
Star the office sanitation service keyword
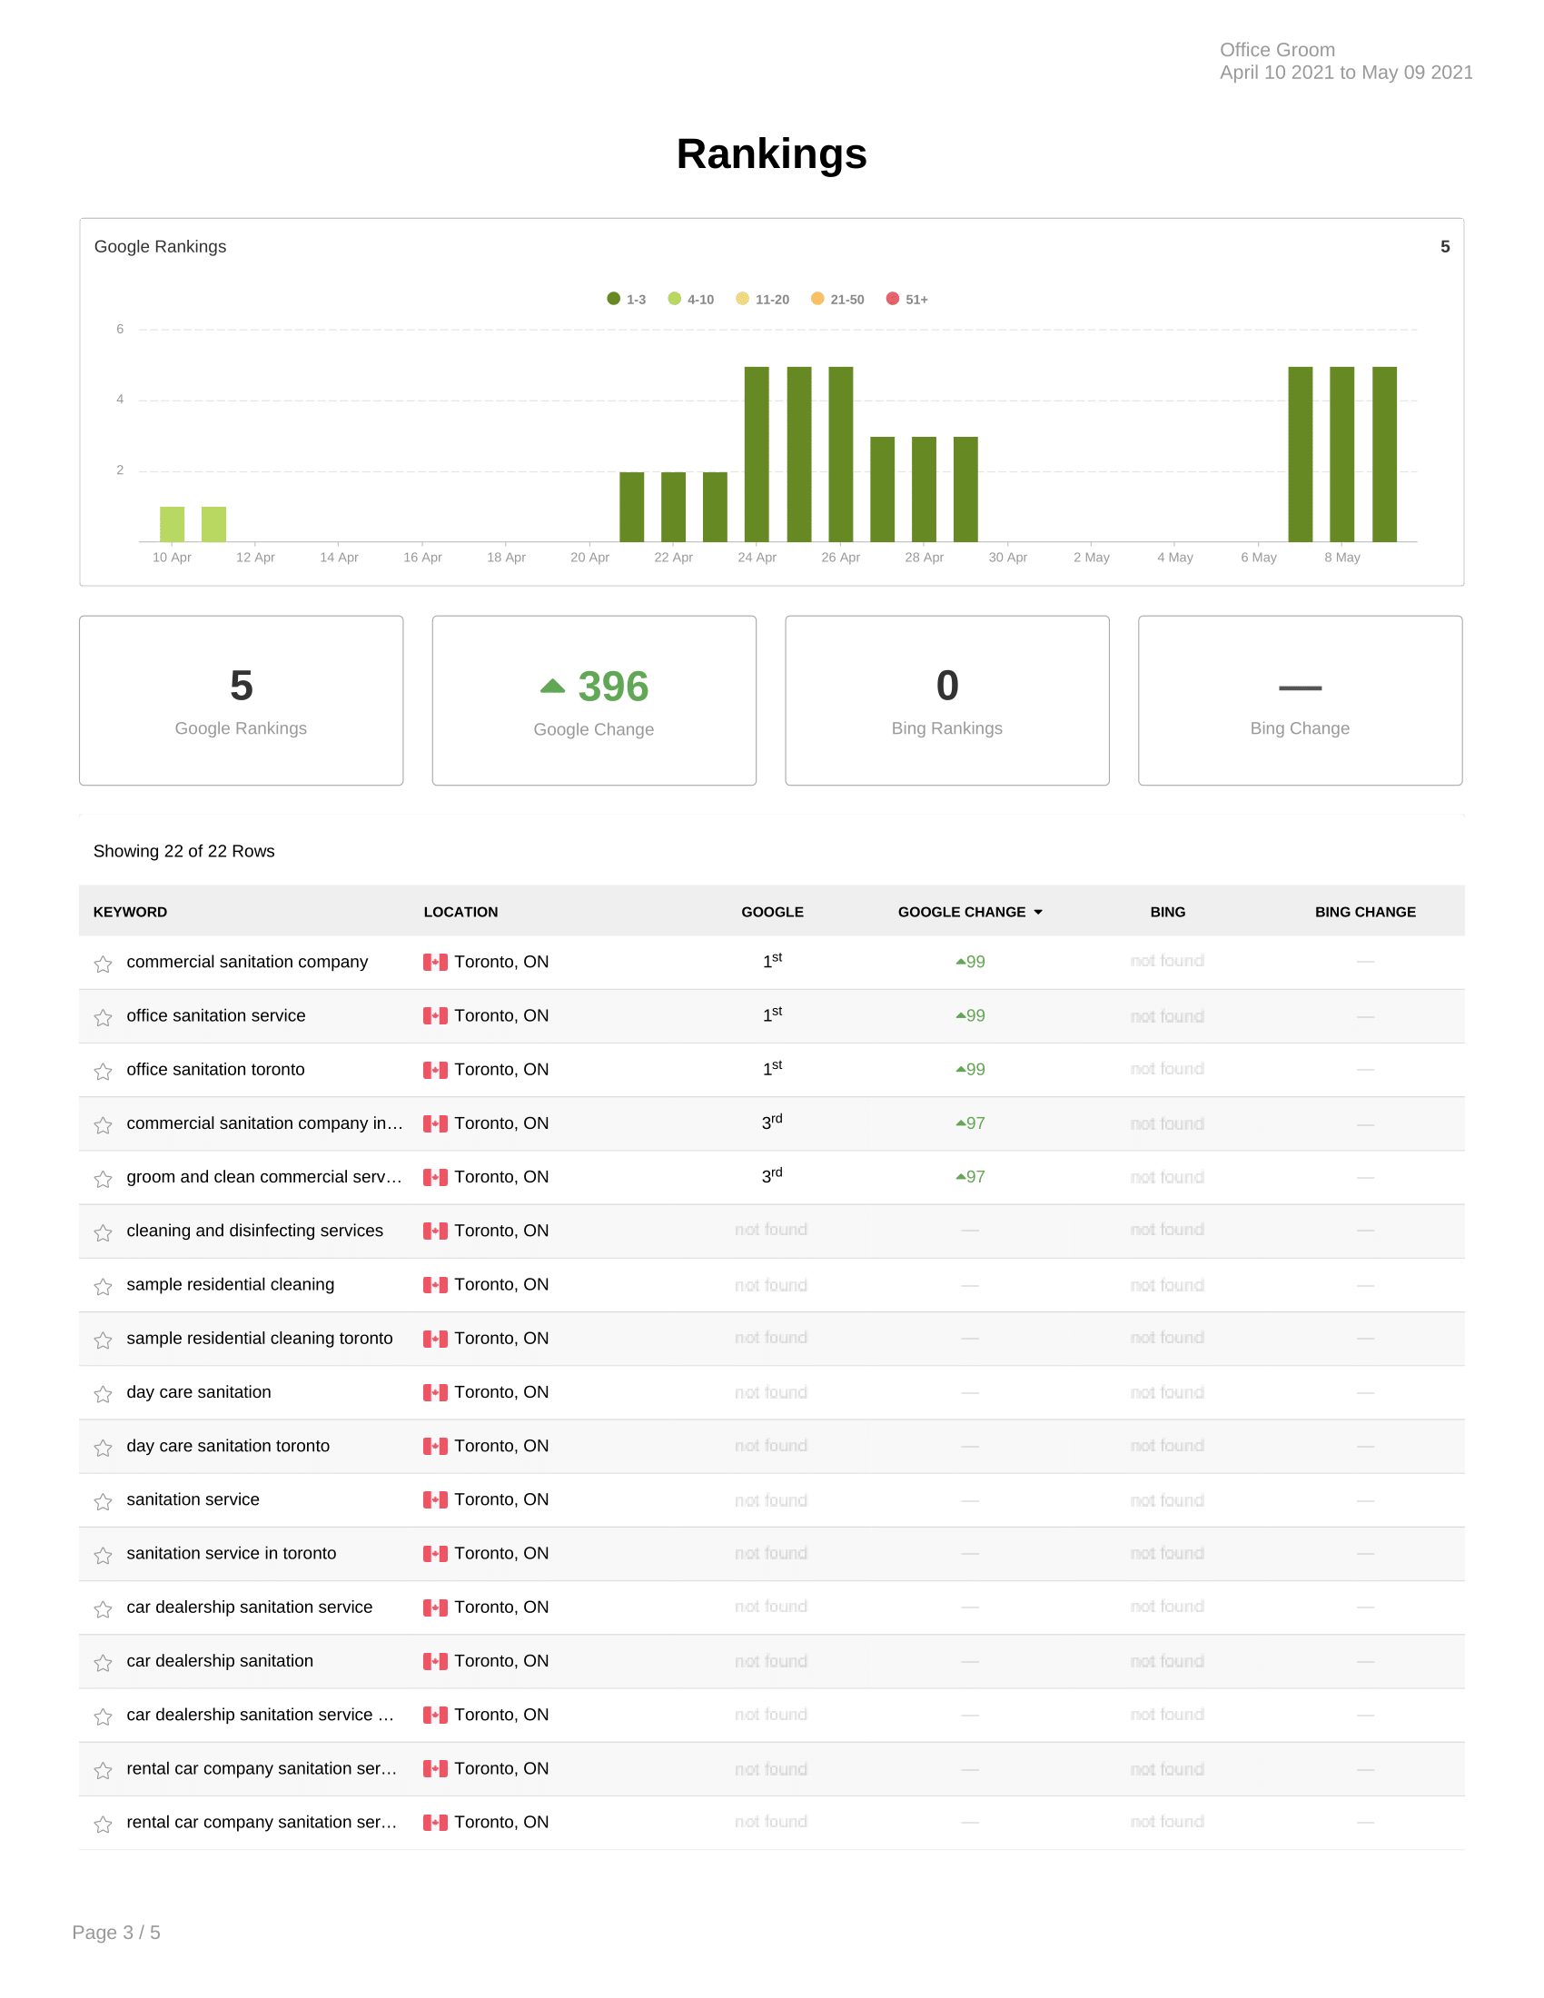point(103,1017)
